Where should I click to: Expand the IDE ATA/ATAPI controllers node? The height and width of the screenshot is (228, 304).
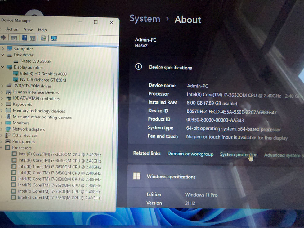tap(2, 98)
